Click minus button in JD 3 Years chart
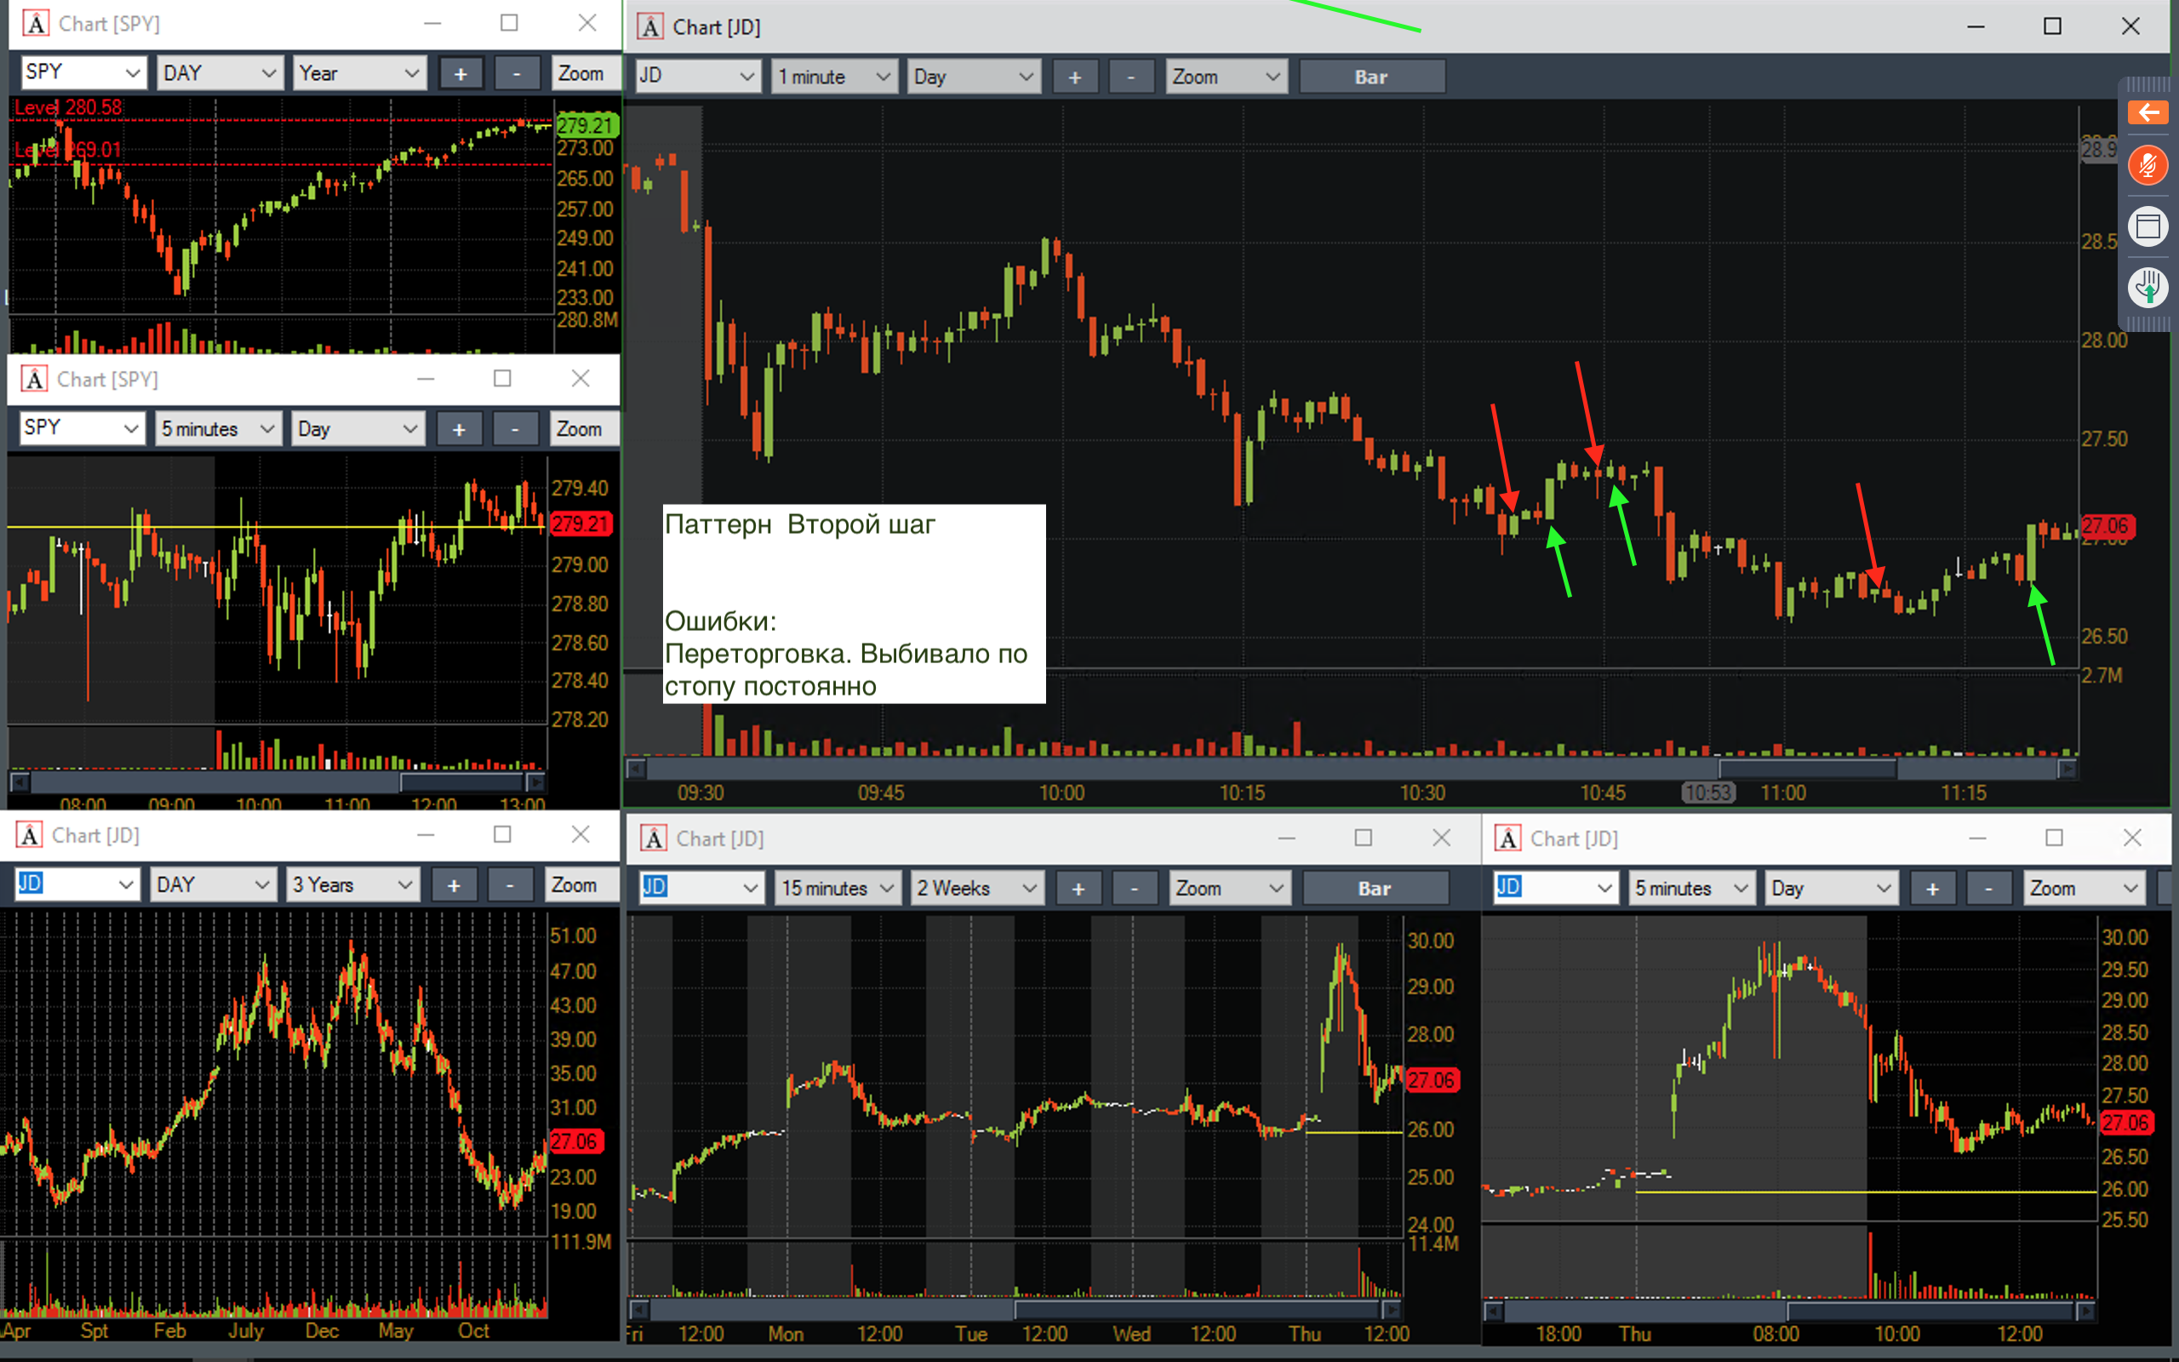 coord(510,884)
